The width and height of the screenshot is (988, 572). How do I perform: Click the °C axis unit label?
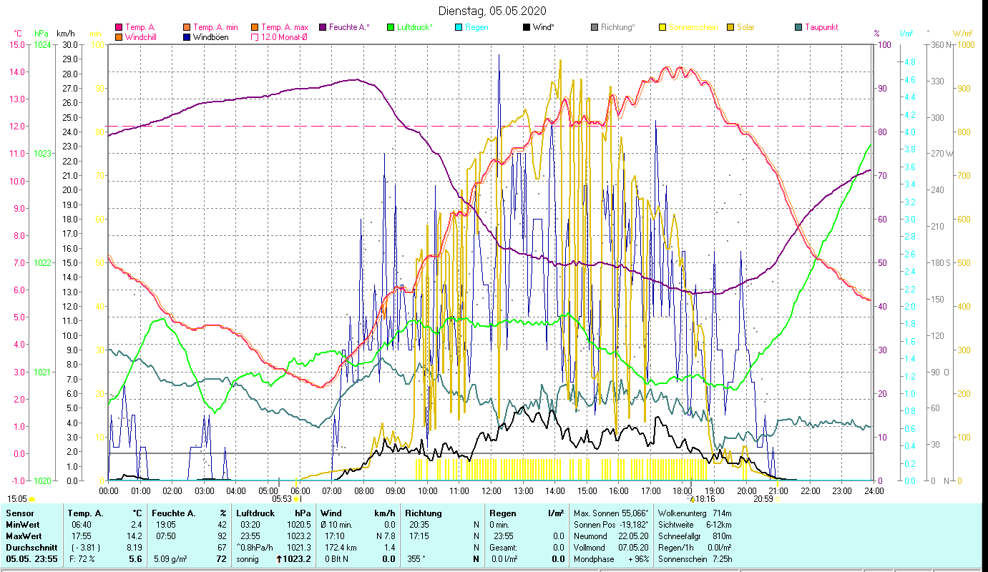18,33
